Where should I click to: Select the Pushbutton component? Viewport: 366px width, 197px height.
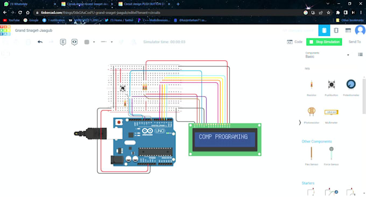331,88
